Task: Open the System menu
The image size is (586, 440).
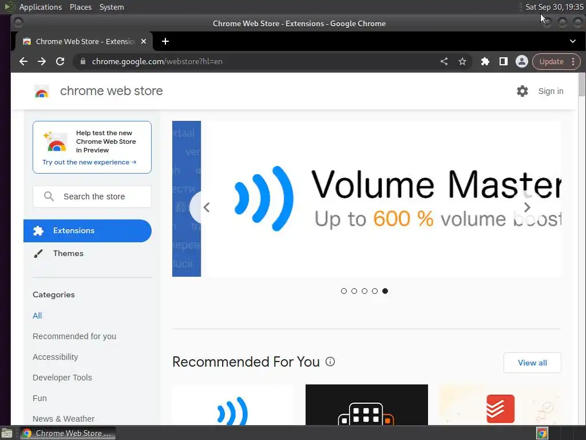Action: (112, 7)
